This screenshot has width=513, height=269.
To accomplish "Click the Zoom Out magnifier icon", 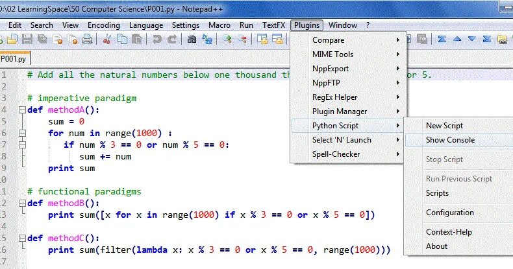I will pos(242,39).
